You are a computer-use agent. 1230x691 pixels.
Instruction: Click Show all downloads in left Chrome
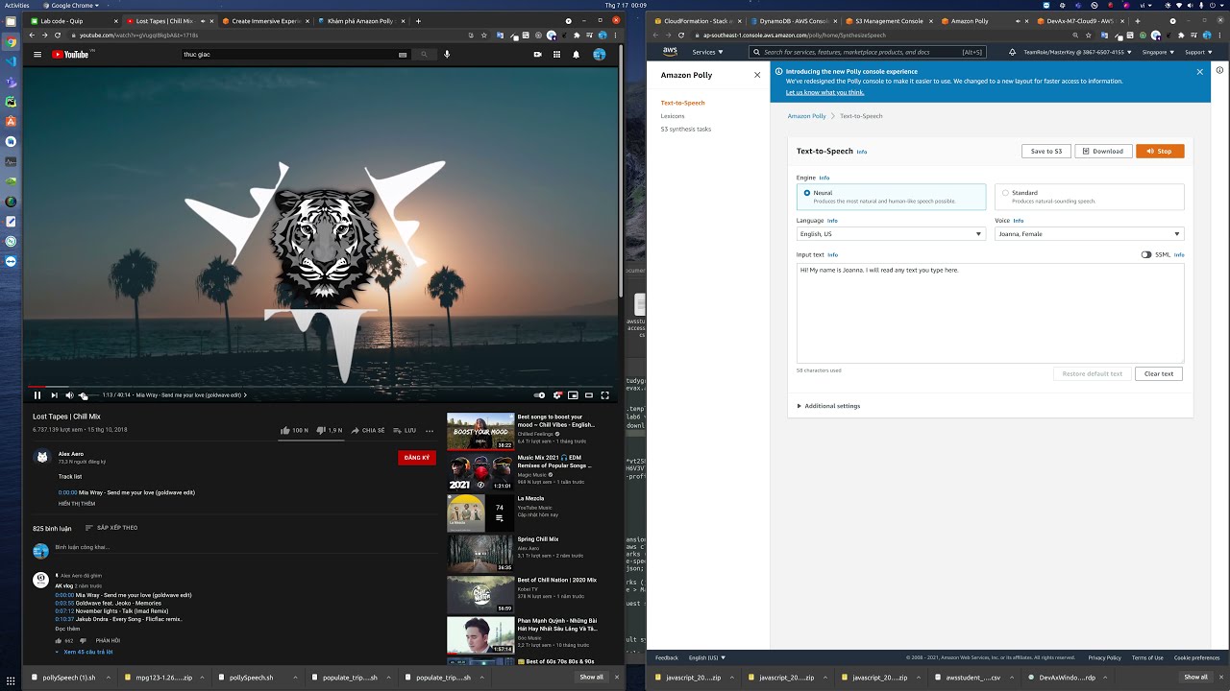[591, 677]
